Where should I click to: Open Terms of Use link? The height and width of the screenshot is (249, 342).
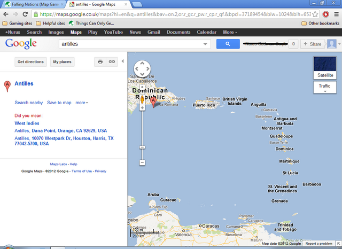(x=82, y=171)
